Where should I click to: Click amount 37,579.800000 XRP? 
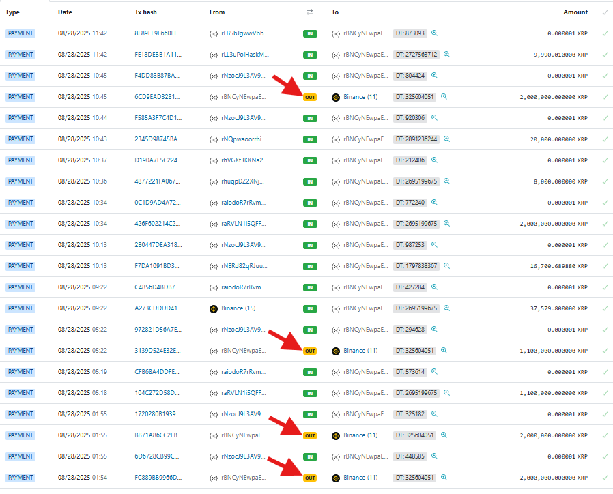click(x=559, y=308)
